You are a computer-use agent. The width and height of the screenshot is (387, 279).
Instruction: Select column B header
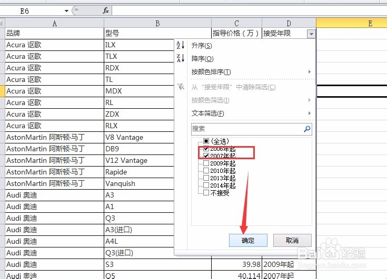click(158, 24)
